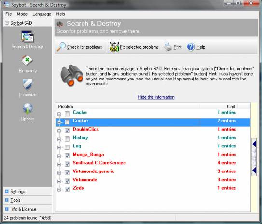Click the Hide this information link

pos(156,97)
